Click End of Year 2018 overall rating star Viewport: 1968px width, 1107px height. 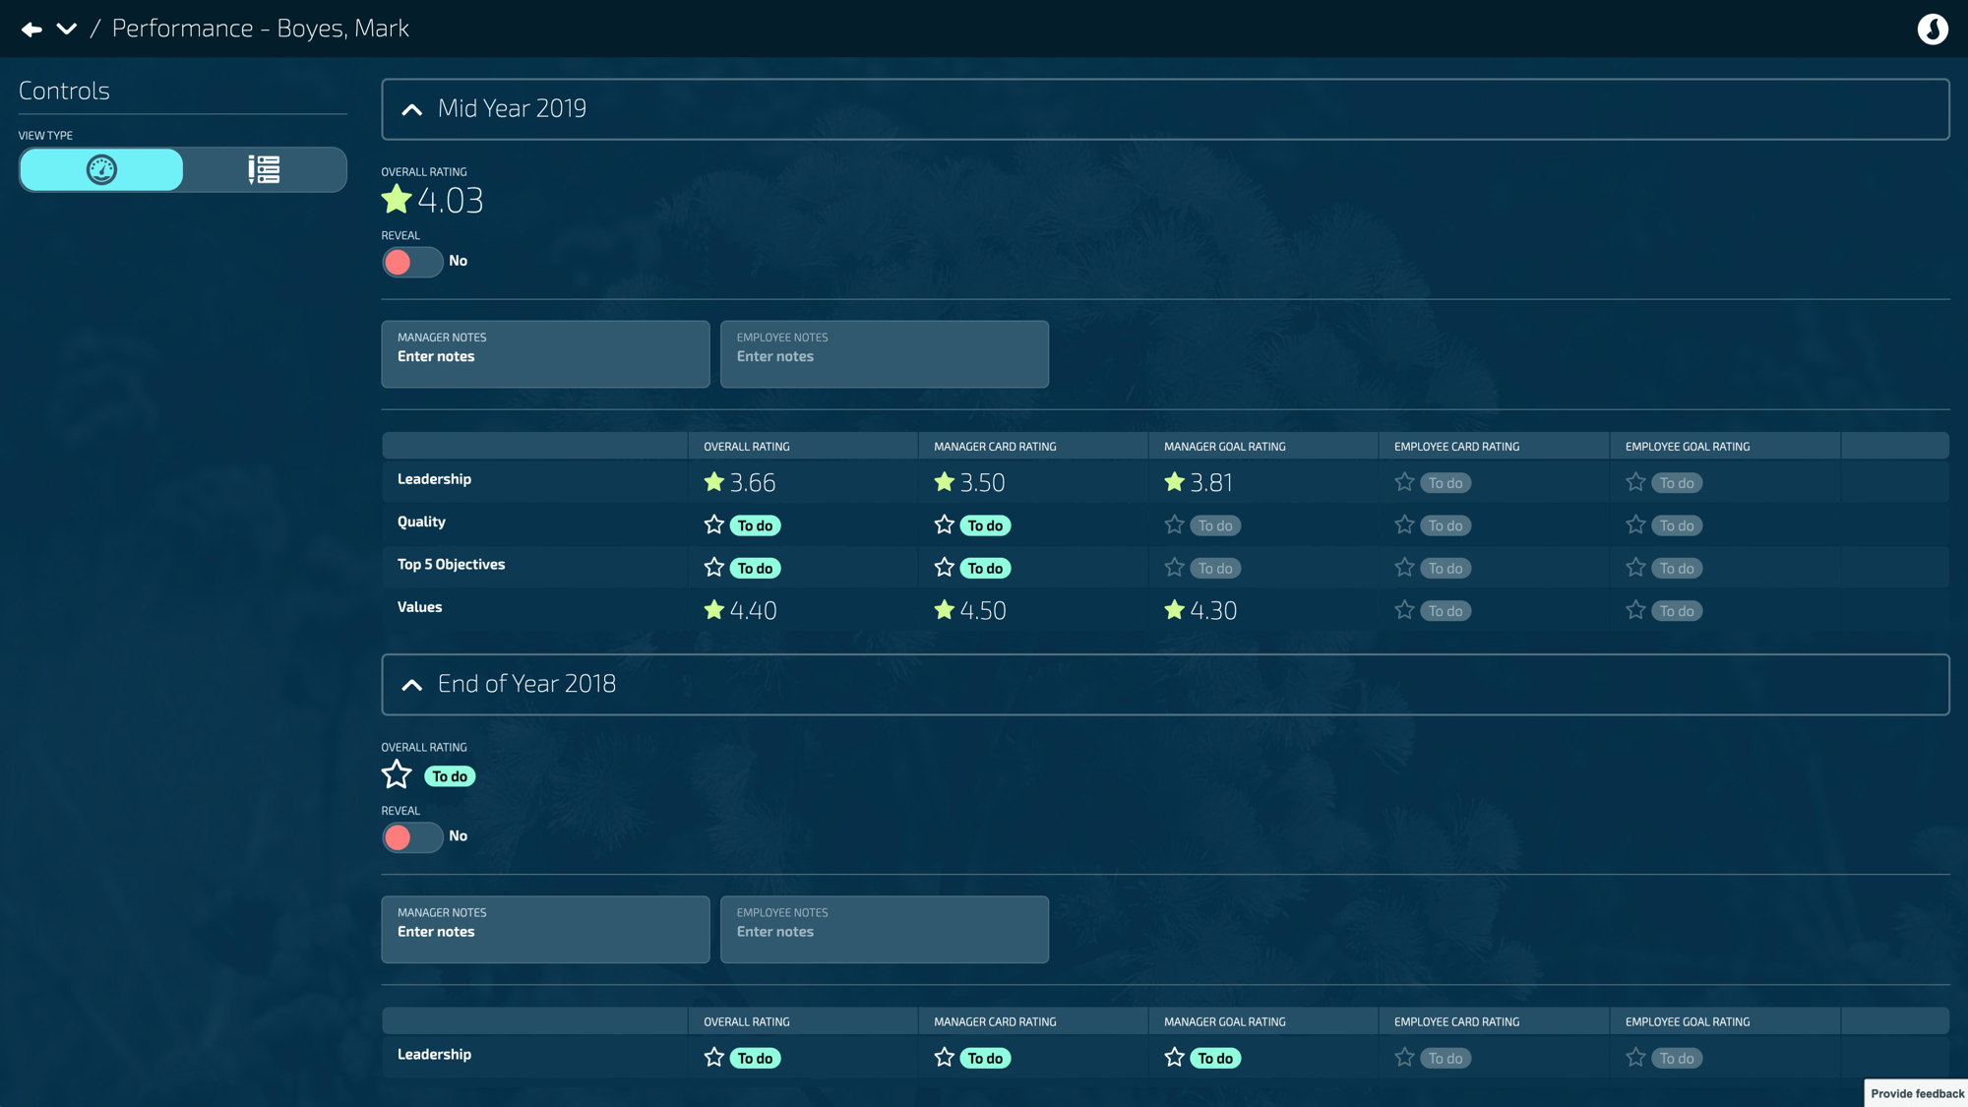point(397,775)
